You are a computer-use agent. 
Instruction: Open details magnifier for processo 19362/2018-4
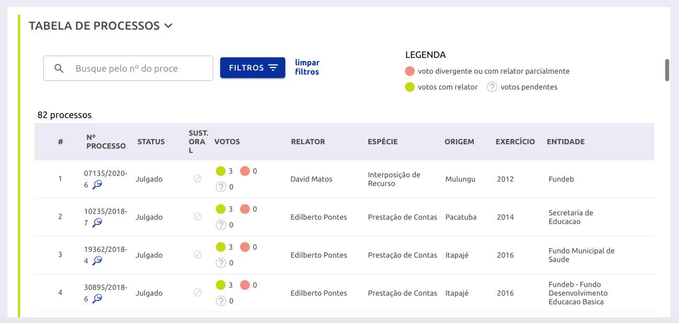click(97, 260)
